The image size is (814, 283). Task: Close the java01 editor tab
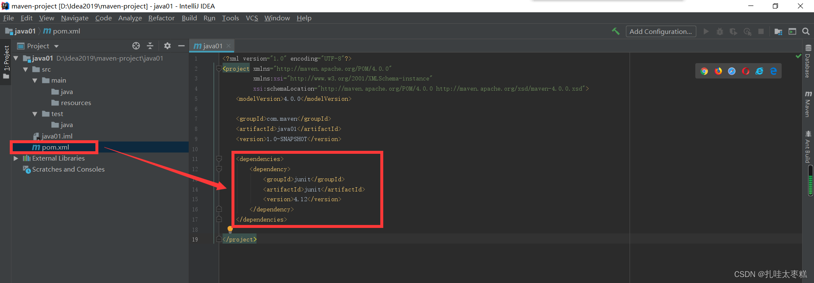229,46
